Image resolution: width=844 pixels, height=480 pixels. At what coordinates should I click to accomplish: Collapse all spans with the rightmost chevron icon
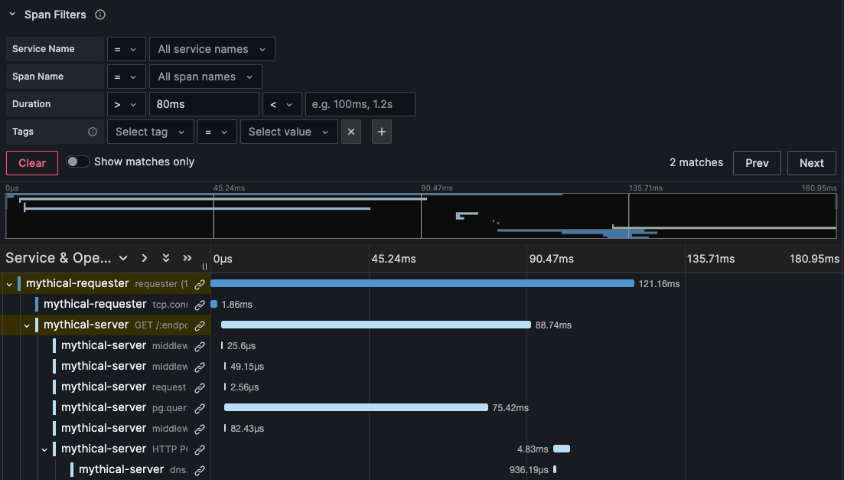click(x=187, y=258)
